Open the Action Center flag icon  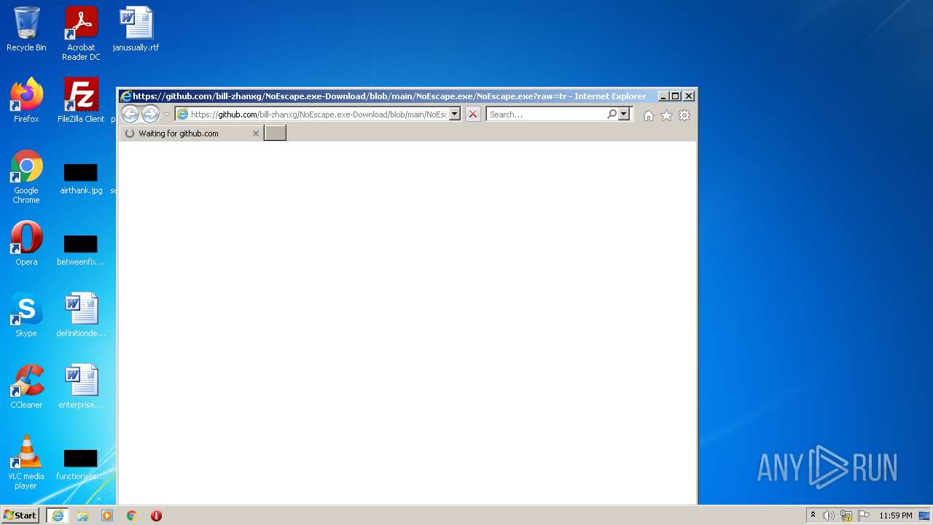(864, 516)
